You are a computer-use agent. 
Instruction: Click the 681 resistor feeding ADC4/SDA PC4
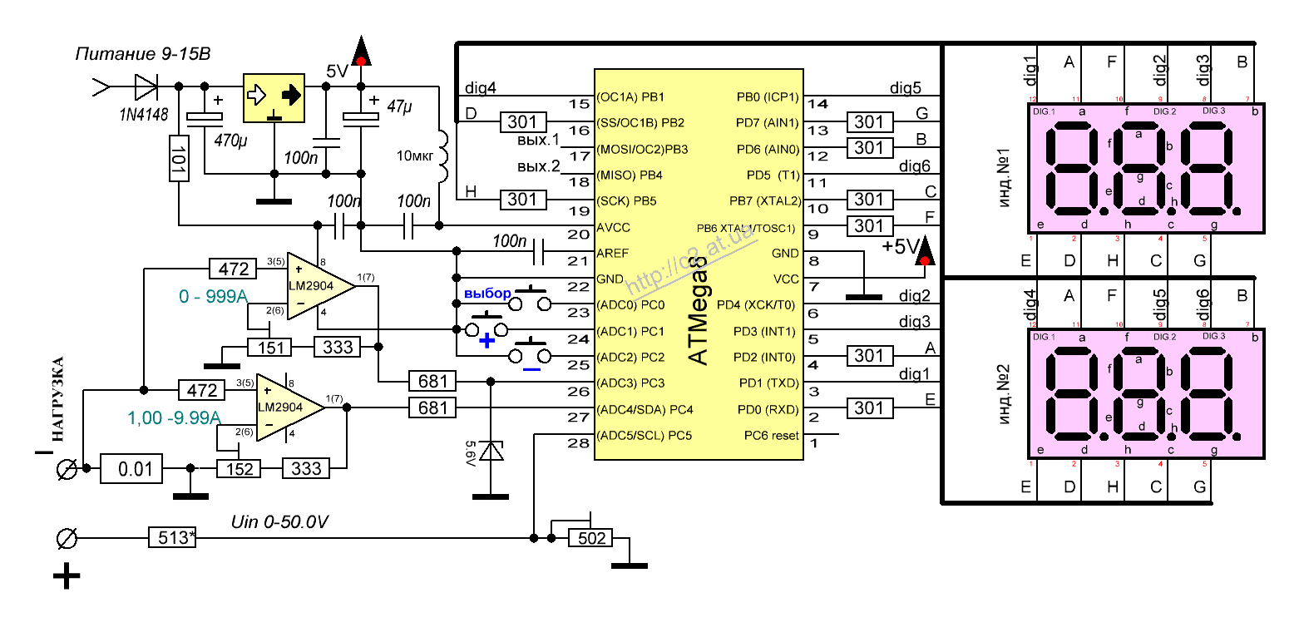432,407
